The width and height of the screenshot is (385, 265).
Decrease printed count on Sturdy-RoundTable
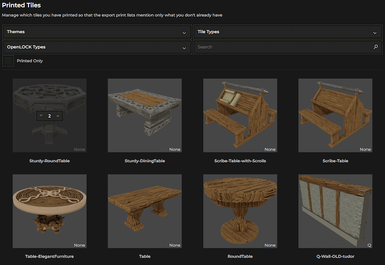pyautogui.click(x=41, y=116)
